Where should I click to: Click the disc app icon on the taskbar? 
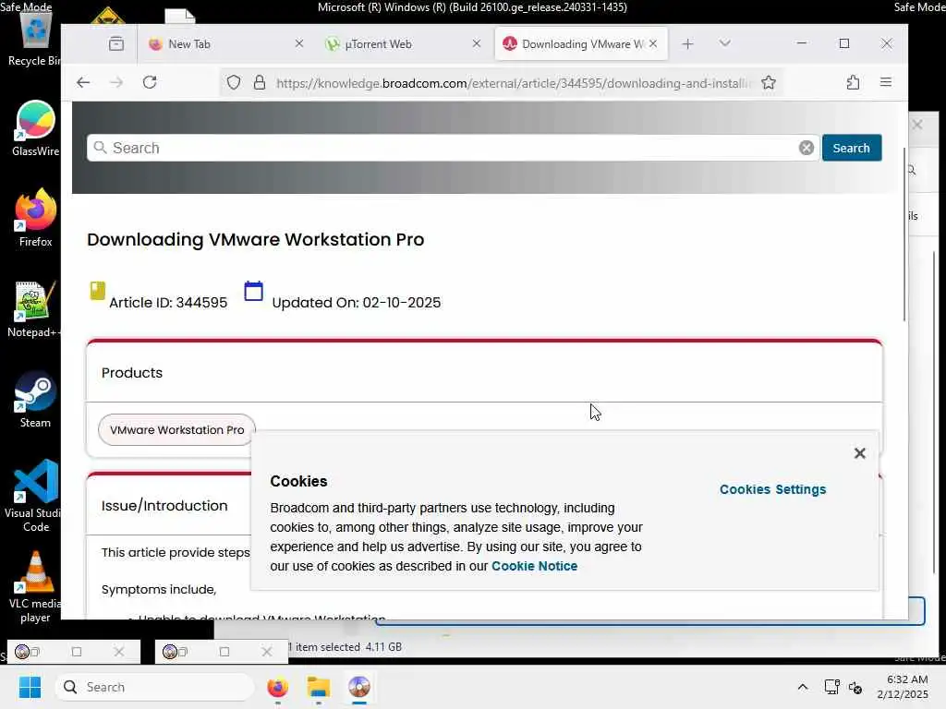359,687
